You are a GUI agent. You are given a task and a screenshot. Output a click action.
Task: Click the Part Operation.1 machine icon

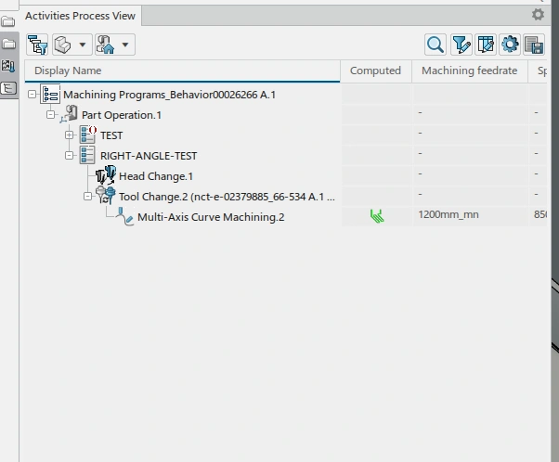[69, 114]
